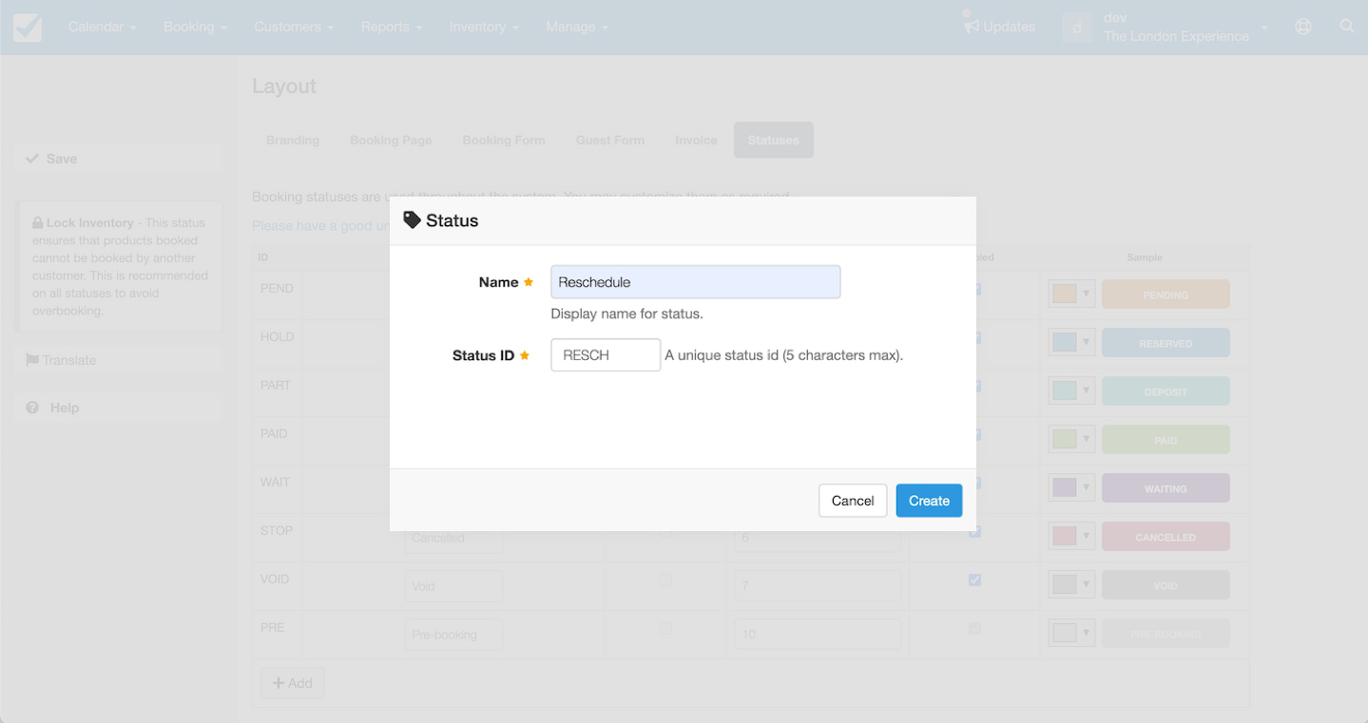The height and width of the screenshot is (723, 1368).
Task: Open the Reports menu
Action: (x=391, y=27)
